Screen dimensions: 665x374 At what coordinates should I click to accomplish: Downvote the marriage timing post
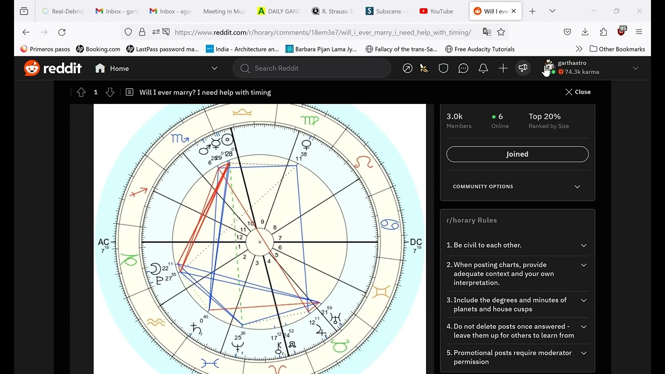pos(110,92)
